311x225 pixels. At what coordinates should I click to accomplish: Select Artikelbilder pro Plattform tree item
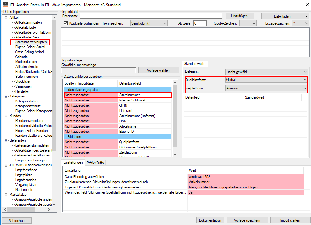click(33, 32)
